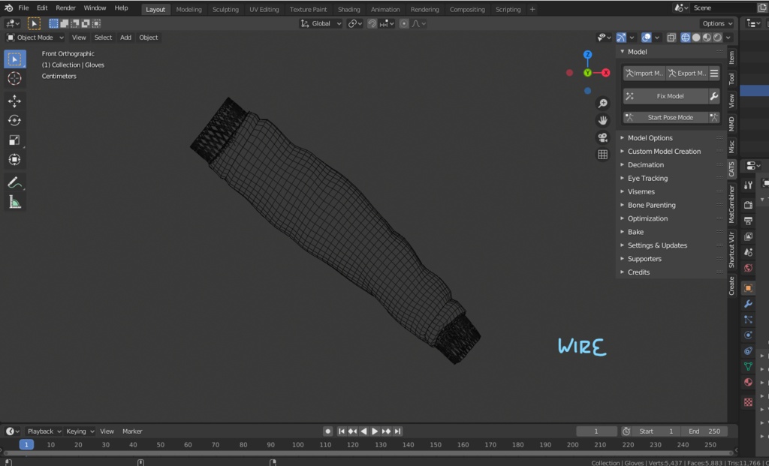The image size is (769, 466).
Task: Enable snapping with the magnet icon
Action: tap(373, 23)
